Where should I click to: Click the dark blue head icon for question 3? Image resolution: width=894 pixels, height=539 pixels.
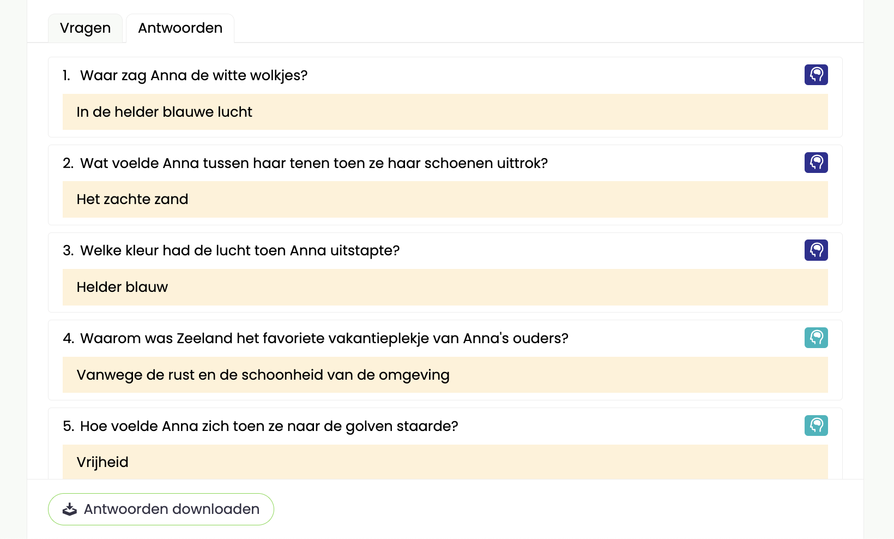pyautogui.click(x=816, y=250)
